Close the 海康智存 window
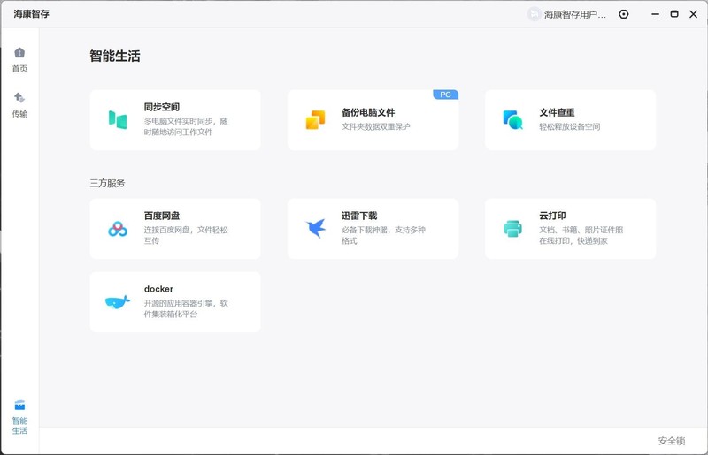This screenshot has height=455, width=708. [x=694, y=14]
